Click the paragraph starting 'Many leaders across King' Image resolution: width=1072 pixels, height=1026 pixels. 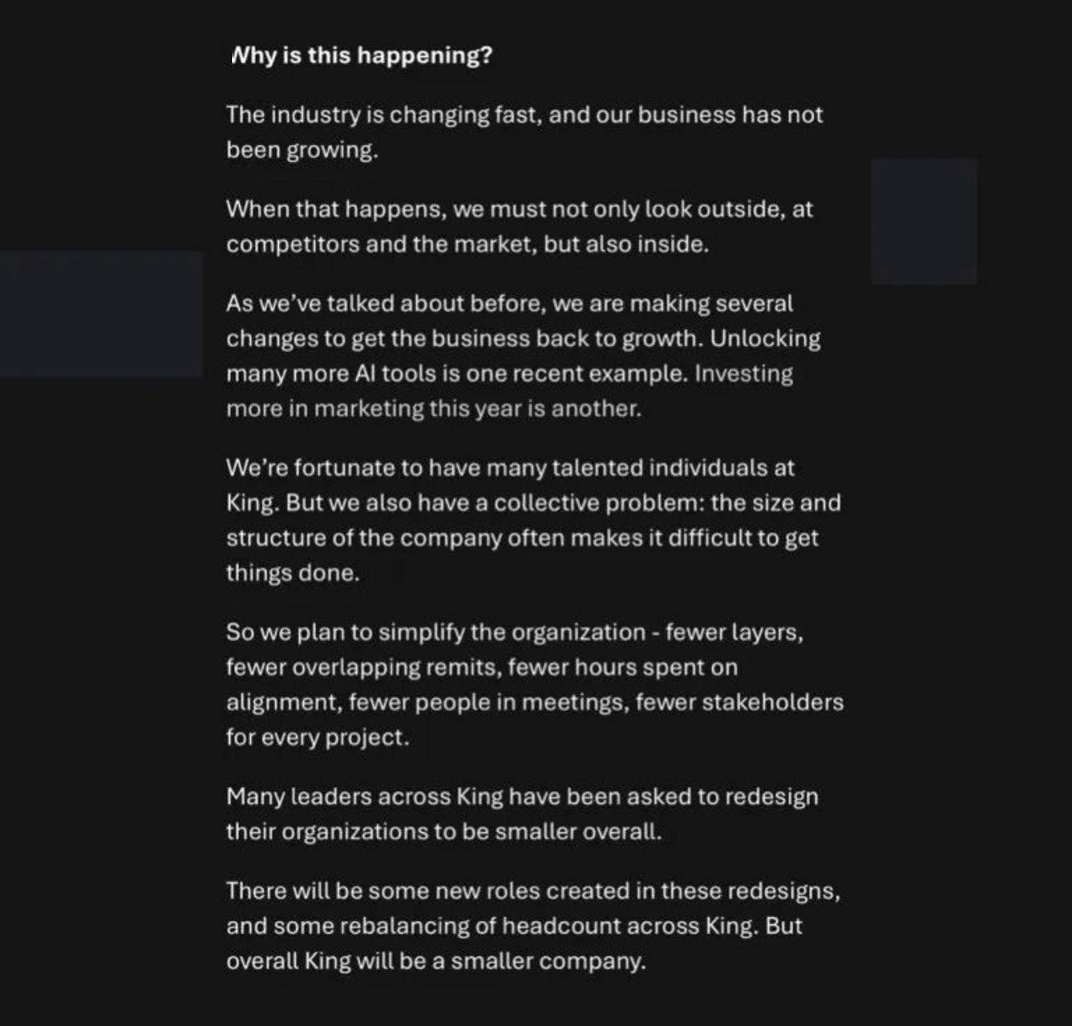522,797
